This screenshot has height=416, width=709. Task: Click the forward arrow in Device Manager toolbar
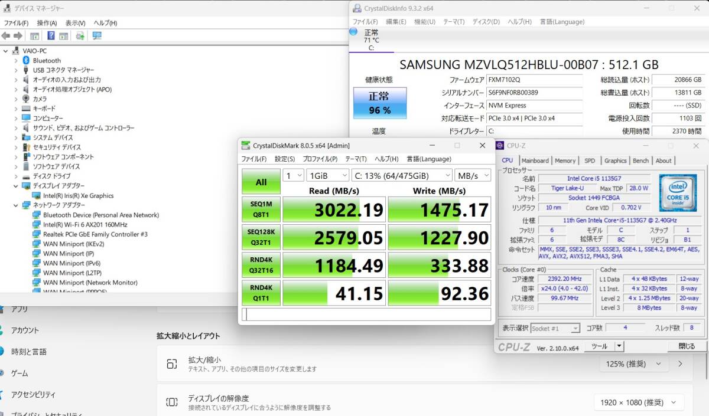(18, 36)
